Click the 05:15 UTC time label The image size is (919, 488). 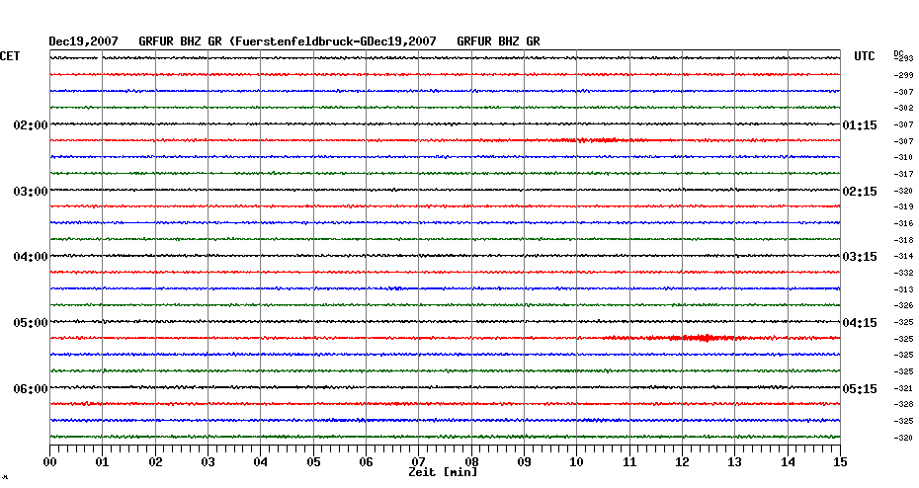coord(860,389)
